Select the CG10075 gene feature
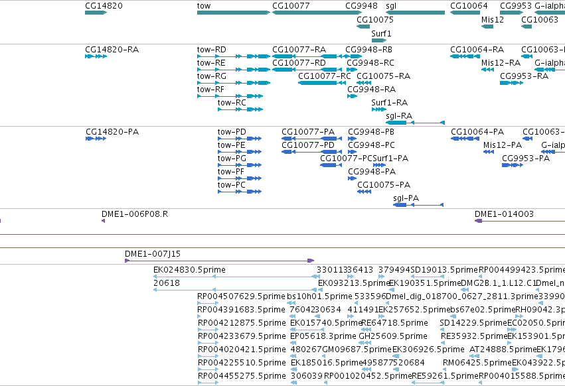 click(x=363, y=27)
